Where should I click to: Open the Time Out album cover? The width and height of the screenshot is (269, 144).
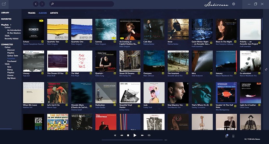[58, 122]
